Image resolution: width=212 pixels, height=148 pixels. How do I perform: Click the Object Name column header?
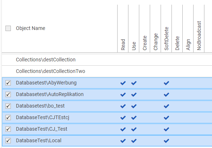[30, 28]
